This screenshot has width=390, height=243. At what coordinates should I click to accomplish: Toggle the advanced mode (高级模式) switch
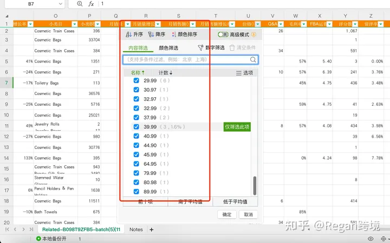tap(222, 35)
